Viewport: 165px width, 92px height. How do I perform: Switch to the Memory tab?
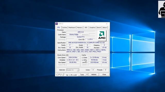pos(80,28)
